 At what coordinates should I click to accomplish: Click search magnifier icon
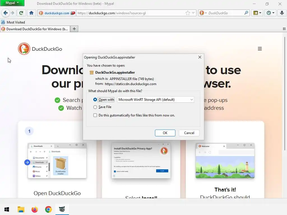tap(246, 13)
